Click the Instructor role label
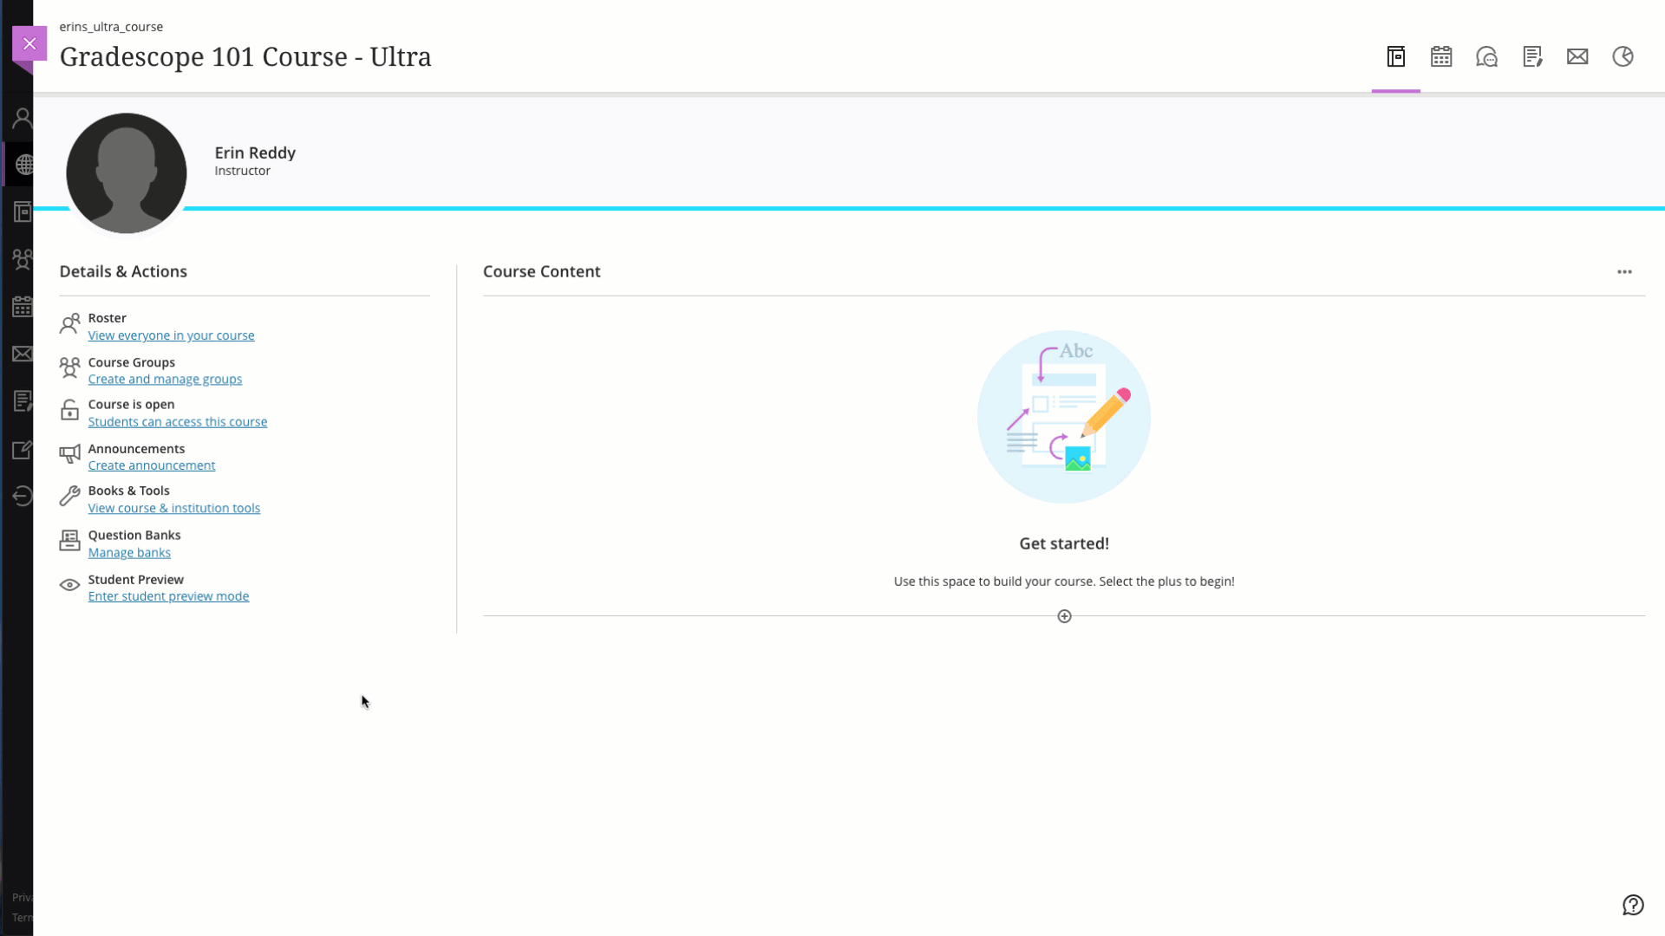This screenshot has height=936, width=1665. [x=243, y=171]
